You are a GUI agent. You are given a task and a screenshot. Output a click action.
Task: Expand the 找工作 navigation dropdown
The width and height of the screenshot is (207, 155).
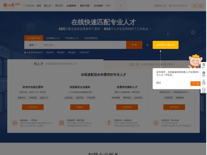click(x=59, y=6)
